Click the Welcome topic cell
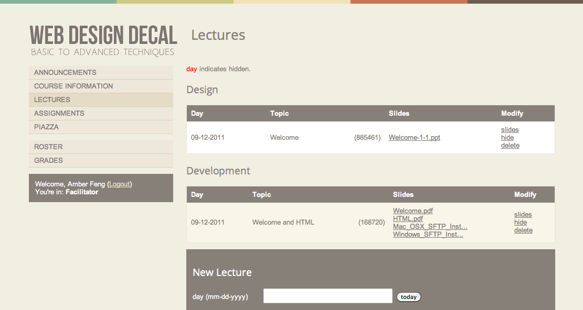583x310 pixels. pos(284,138)
